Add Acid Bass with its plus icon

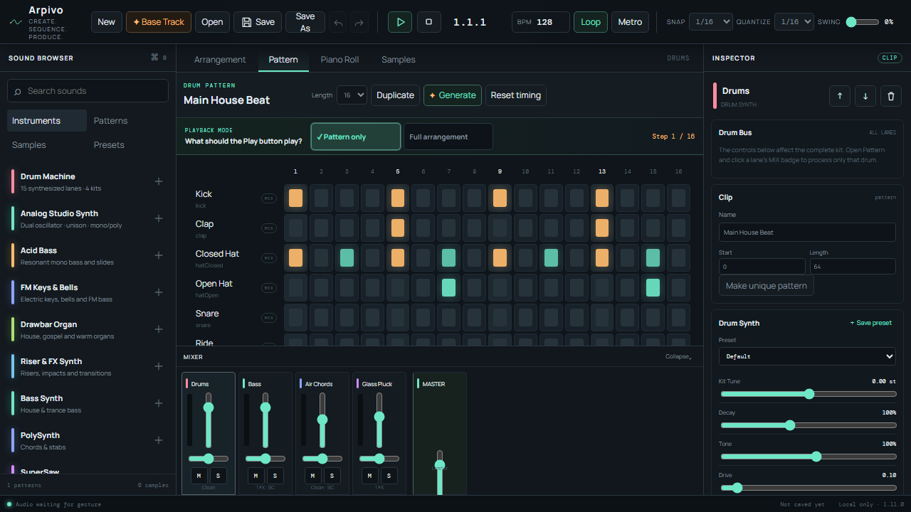coord(159,255)
